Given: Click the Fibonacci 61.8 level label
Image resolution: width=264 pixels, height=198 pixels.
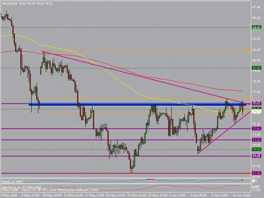Looking at the screenshot, I should pos(247,96).
